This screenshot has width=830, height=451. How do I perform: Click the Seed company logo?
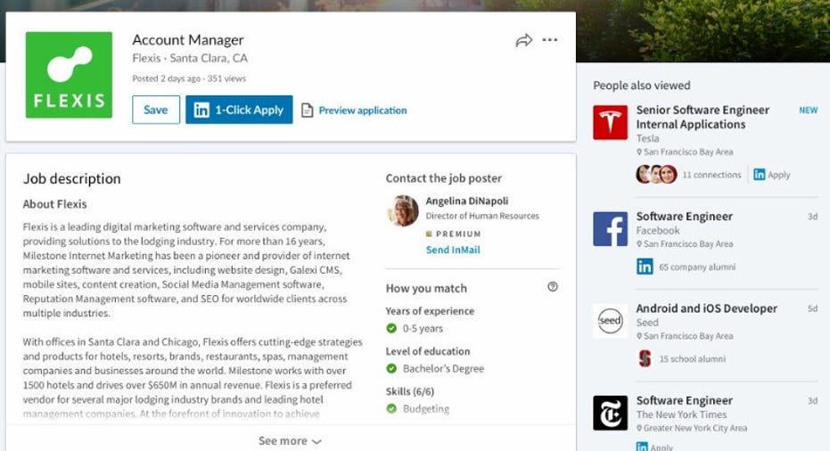[x=611, y=321]
